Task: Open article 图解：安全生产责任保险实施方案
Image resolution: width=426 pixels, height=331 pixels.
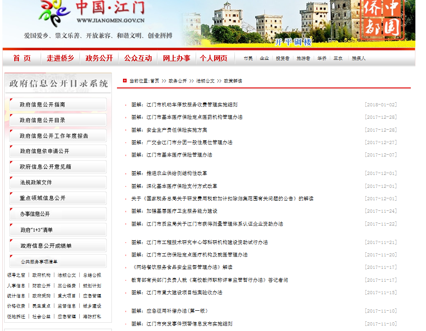Action: (169, 130)
